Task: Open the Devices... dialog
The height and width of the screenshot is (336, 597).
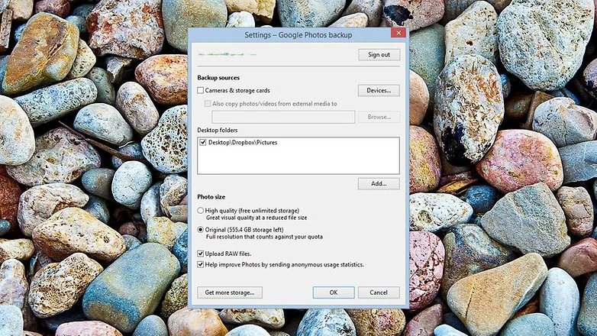Action: coord(379,90)
